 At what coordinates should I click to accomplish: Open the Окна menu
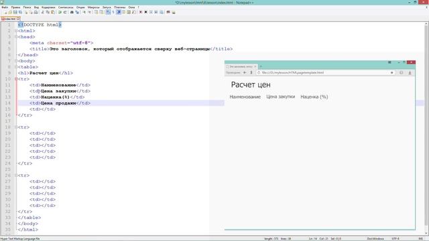point(131,7)
